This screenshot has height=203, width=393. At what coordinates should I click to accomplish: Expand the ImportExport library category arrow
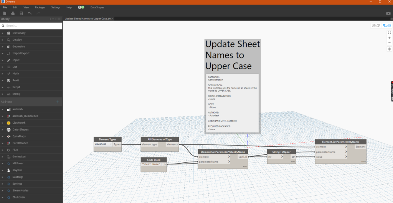click(3, 53)
